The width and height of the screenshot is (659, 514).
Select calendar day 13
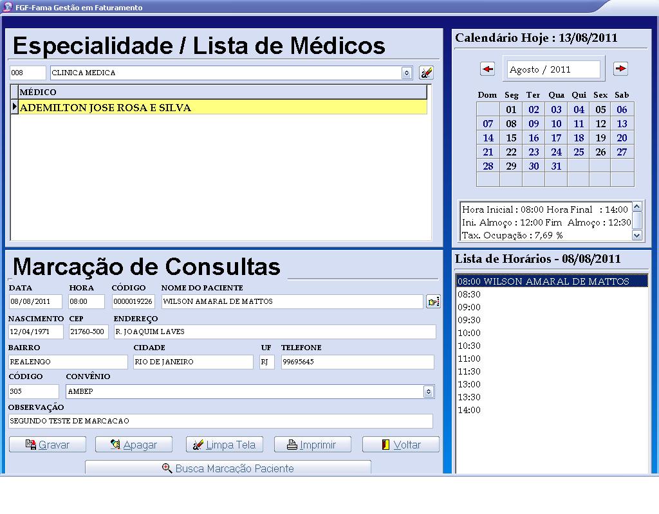pos(622,124)
